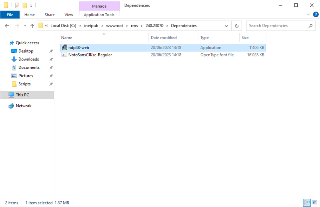Open Network in navigation pane

23,106
